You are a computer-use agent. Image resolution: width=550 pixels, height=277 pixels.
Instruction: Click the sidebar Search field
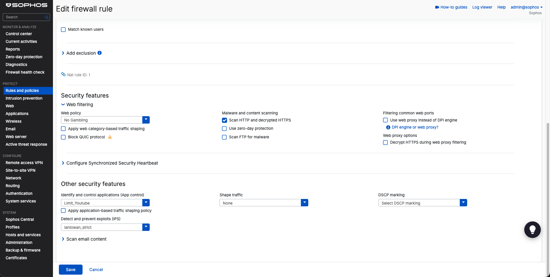(x=26, y=17)
